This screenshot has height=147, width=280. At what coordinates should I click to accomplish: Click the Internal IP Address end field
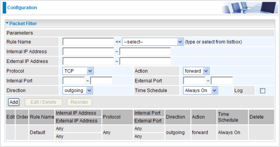pos(145,52)
